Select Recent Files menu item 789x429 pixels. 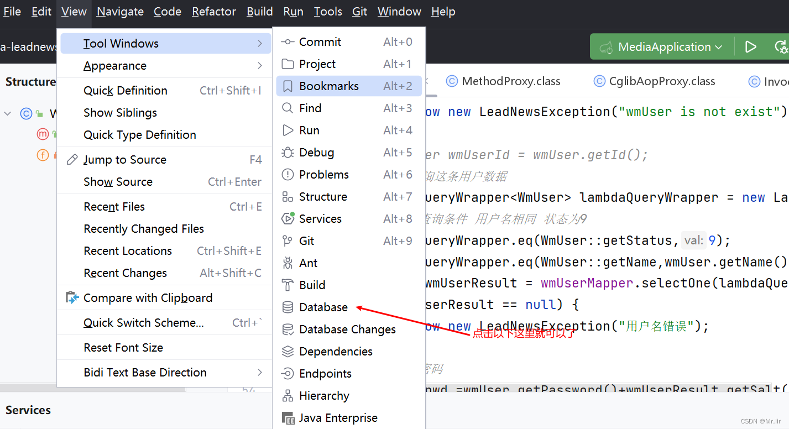[x=164, y=207]
